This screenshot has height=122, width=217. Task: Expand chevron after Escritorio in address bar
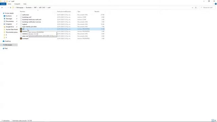tap(33, 7)
